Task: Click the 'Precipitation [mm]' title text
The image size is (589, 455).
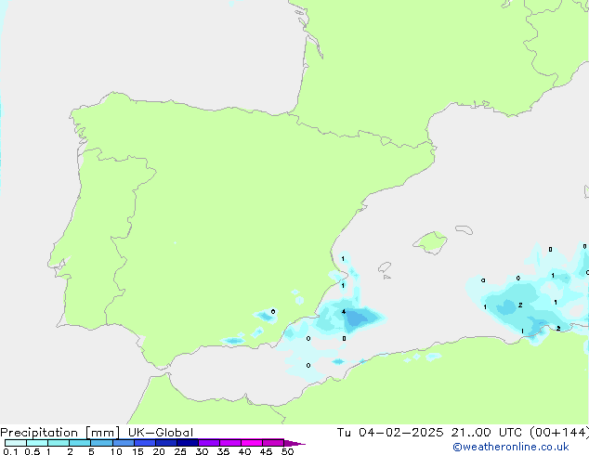Action: pyautogui.click(x=60, y=433)
